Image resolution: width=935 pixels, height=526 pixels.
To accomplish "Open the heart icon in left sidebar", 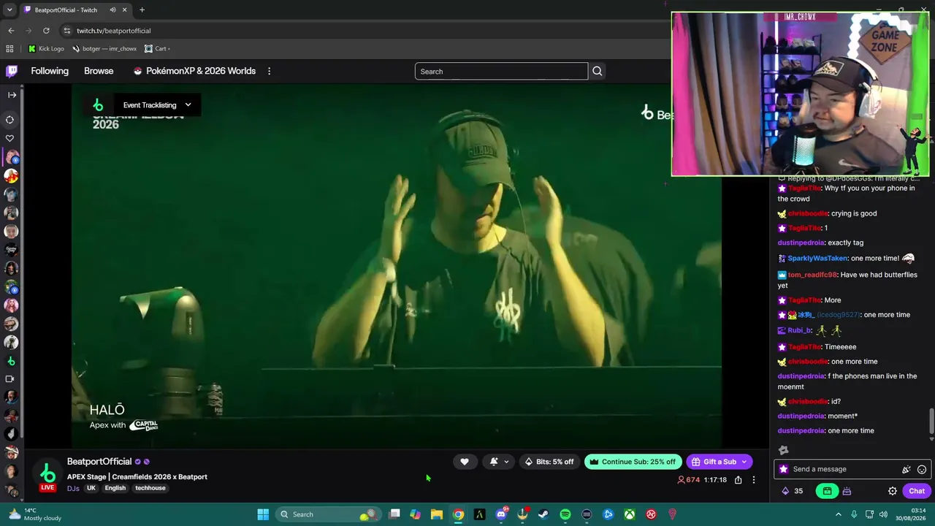I will 10,138.
